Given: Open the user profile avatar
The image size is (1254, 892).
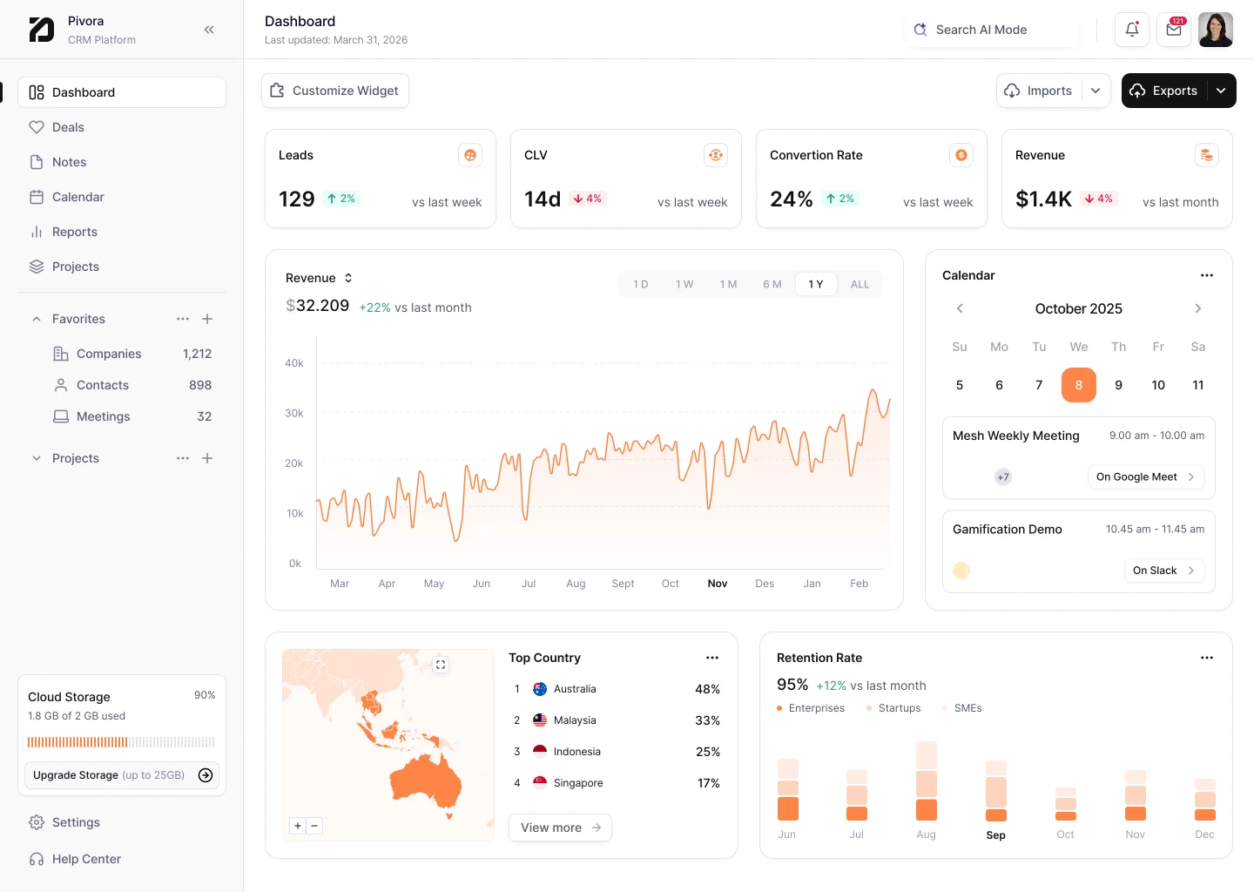Looking at the screenshot, I should tap(1216, 30).
